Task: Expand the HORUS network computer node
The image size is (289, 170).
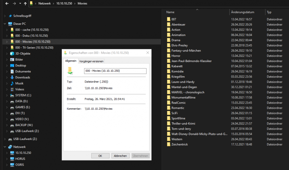Action: coord(7,159)
